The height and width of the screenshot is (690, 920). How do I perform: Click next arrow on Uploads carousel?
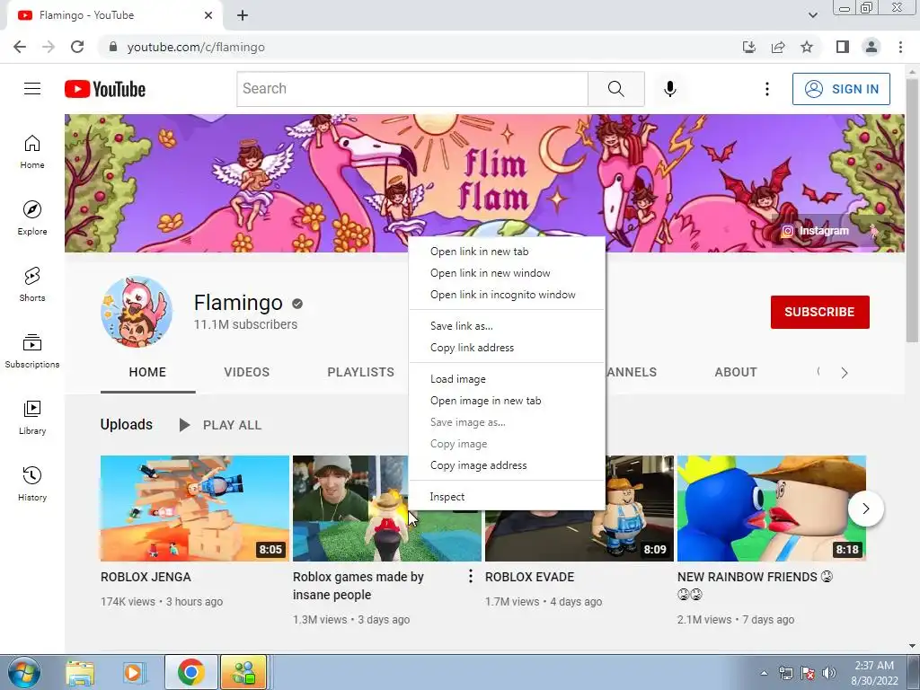coord(866,509)
